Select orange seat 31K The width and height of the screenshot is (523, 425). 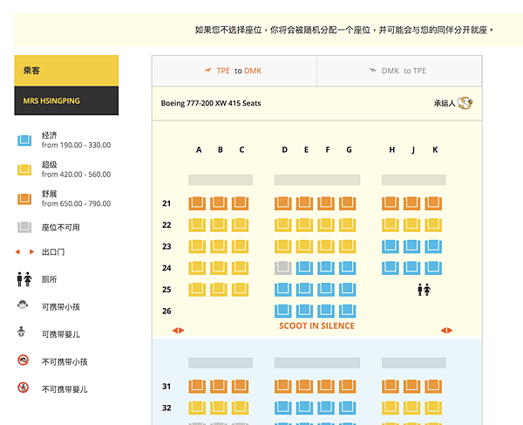(433, 387)
